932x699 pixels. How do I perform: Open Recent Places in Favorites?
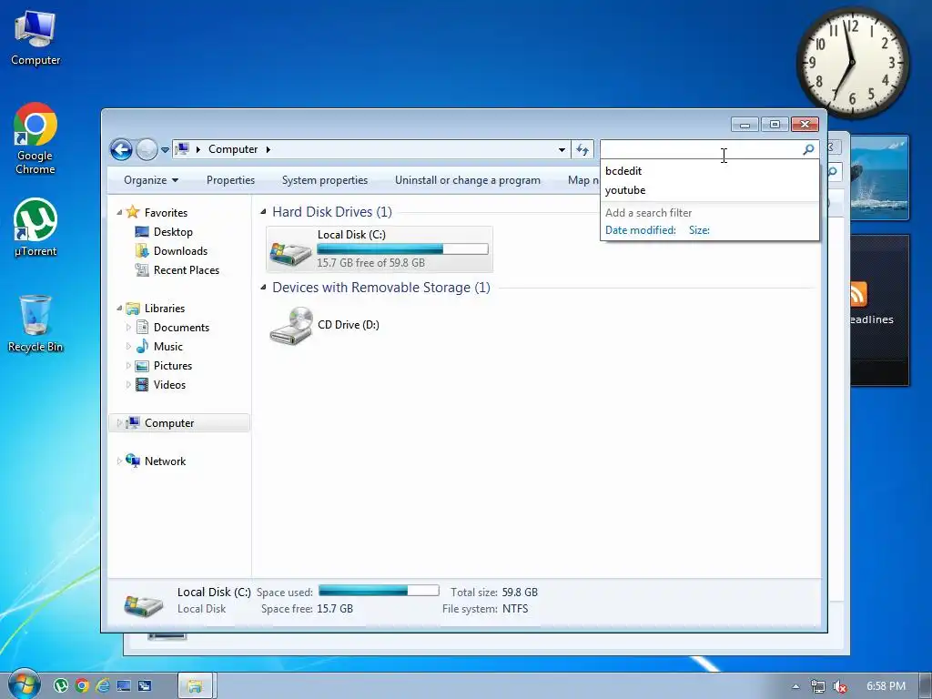click(x=186, y=269)
